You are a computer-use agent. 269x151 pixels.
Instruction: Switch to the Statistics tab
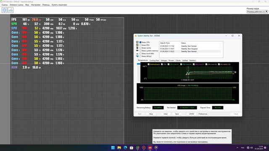(x=193, y=60)
